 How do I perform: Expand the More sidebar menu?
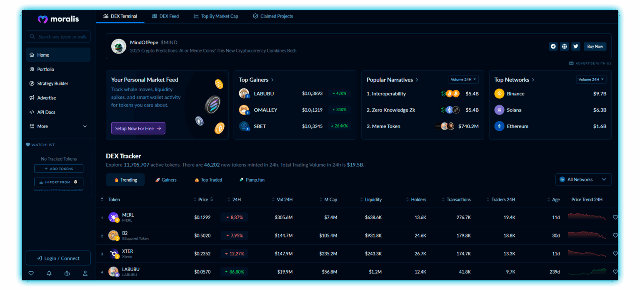(58, 126)
